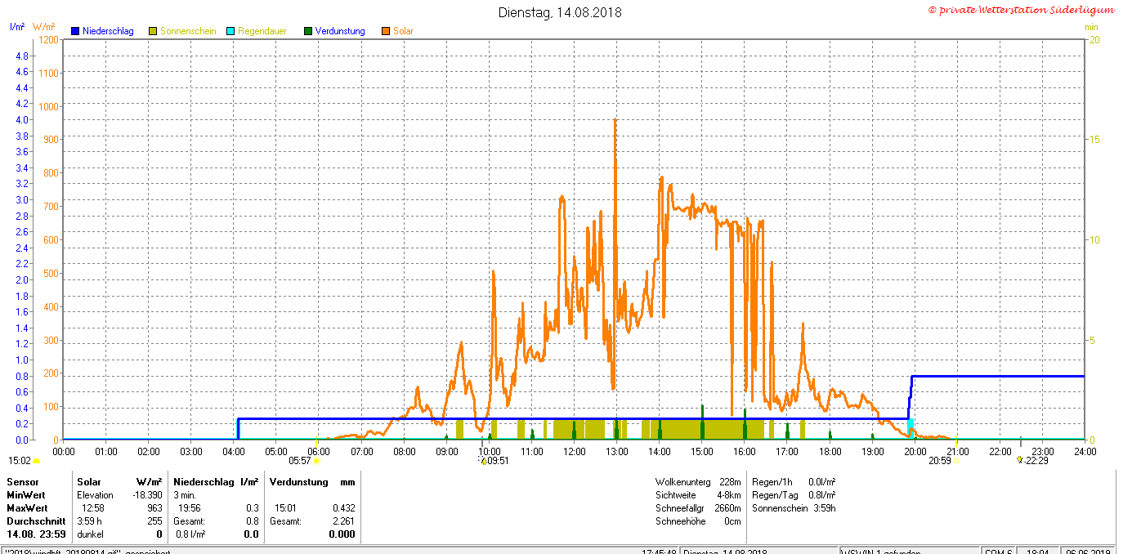Click the marker beside 15:02
The height and width of the screenshot is (554, 1141).
click(x=36, y=462)
